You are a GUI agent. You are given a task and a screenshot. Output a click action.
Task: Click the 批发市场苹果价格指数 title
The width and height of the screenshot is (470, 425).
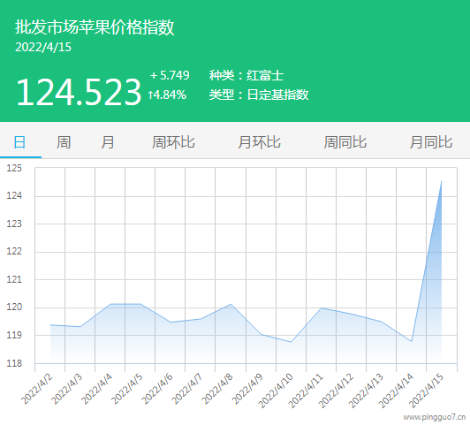coord(95,27)
